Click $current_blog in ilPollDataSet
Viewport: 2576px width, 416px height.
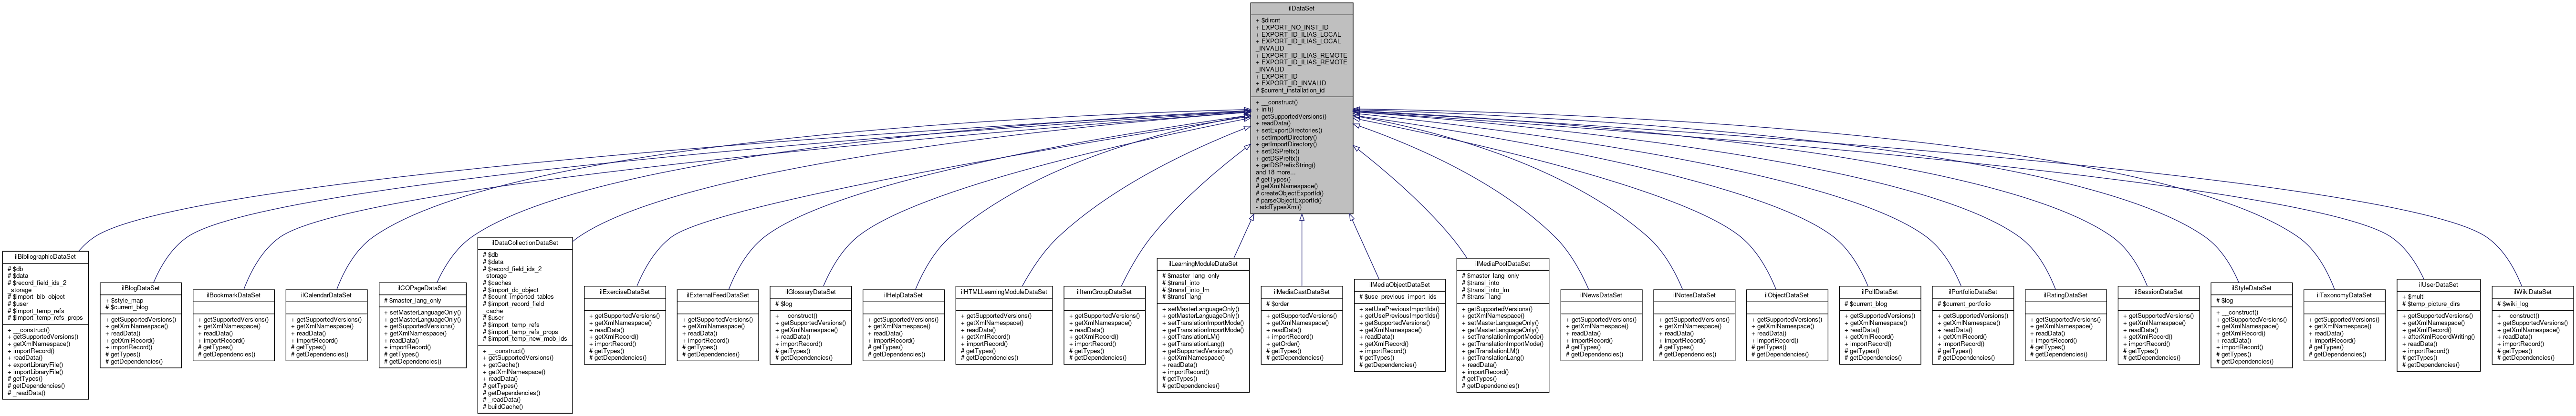click(1867, 303)
